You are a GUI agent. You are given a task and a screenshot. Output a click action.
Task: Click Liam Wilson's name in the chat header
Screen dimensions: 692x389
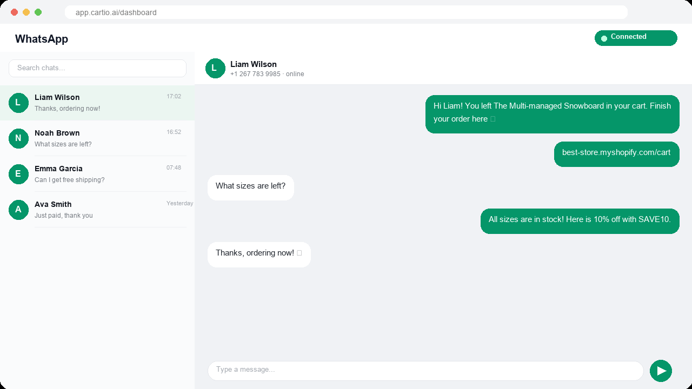[254, 64]
